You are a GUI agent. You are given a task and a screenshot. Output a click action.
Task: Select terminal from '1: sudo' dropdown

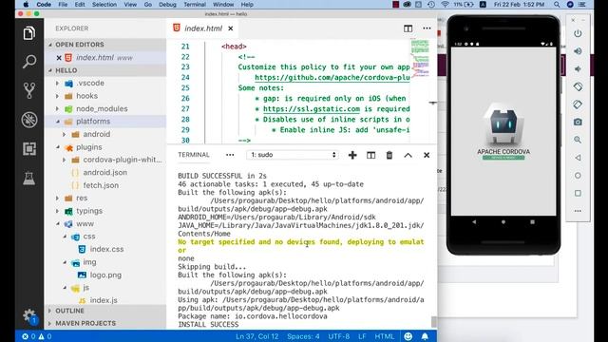pyautogui.click(x=293, y=155)
